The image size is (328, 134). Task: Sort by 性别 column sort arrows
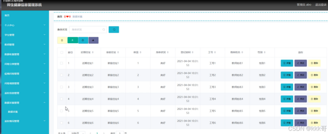(x=265, y=53)
